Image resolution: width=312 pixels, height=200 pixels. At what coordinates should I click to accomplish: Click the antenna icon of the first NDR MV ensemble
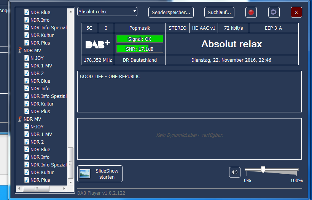coord(20,50)
